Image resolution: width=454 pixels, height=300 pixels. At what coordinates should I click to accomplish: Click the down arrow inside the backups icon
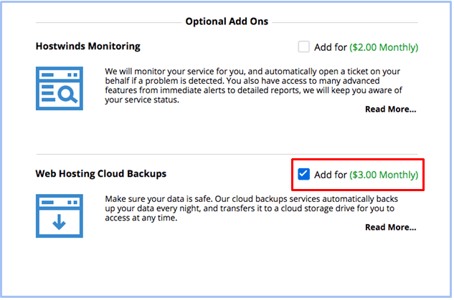click(60, 222)
